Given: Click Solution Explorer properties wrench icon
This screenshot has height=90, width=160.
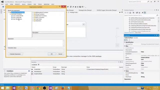Looking at the screenshot, I should [142, 13].
